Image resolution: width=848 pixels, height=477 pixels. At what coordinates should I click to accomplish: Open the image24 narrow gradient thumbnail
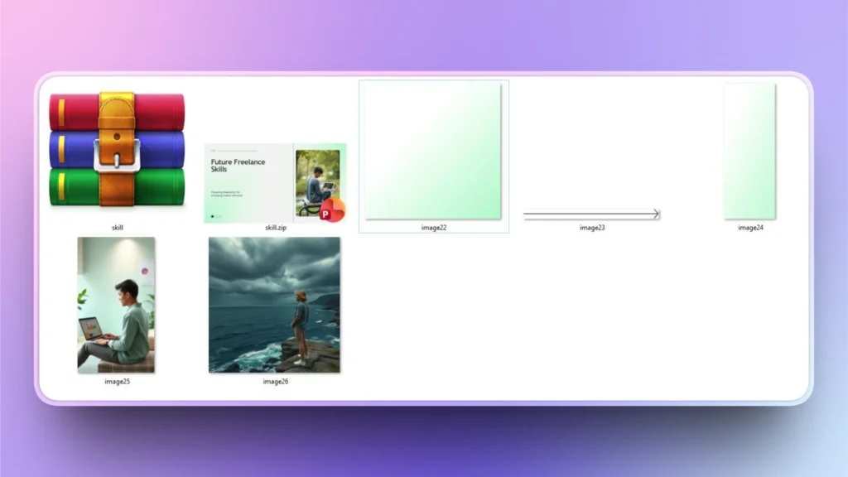(750, 152)
